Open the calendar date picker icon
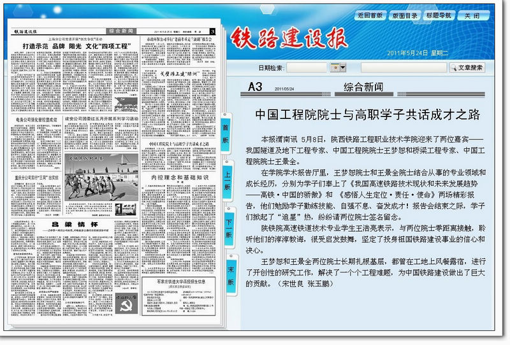 pyautogui.click(x=335, y=67)
